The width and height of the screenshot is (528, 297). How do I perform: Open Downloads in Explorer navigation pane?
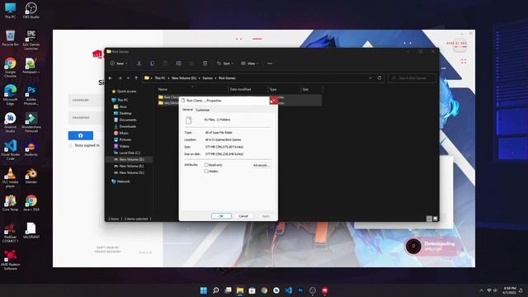click(125, 126)
